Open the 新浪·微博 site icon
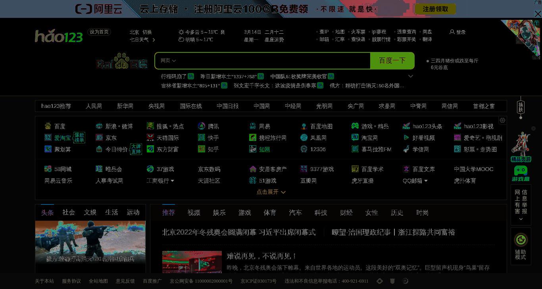 (99, 126)
